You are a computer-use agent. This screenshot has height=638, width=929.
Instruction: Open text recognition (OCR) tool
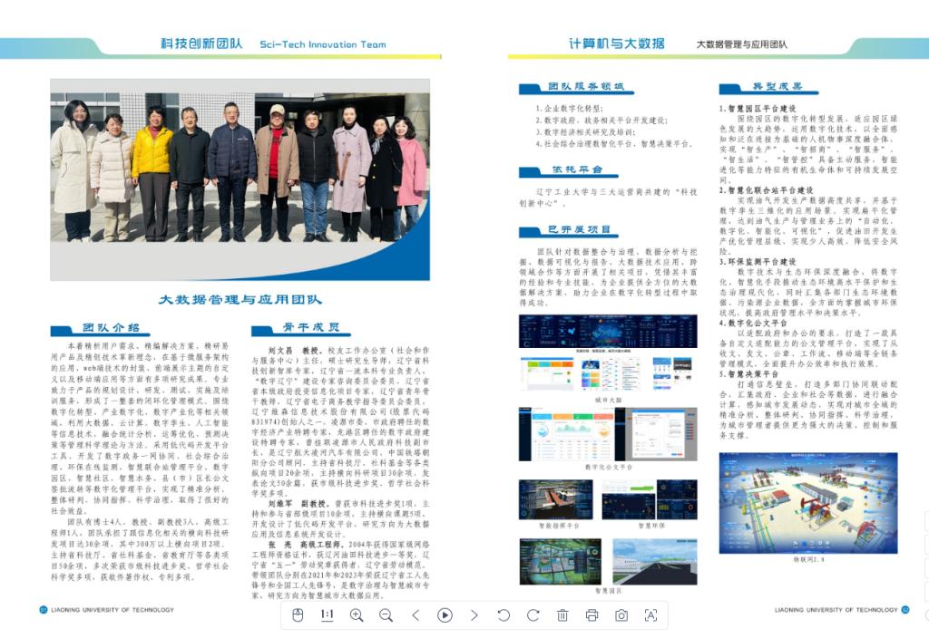tap(650, 614)
